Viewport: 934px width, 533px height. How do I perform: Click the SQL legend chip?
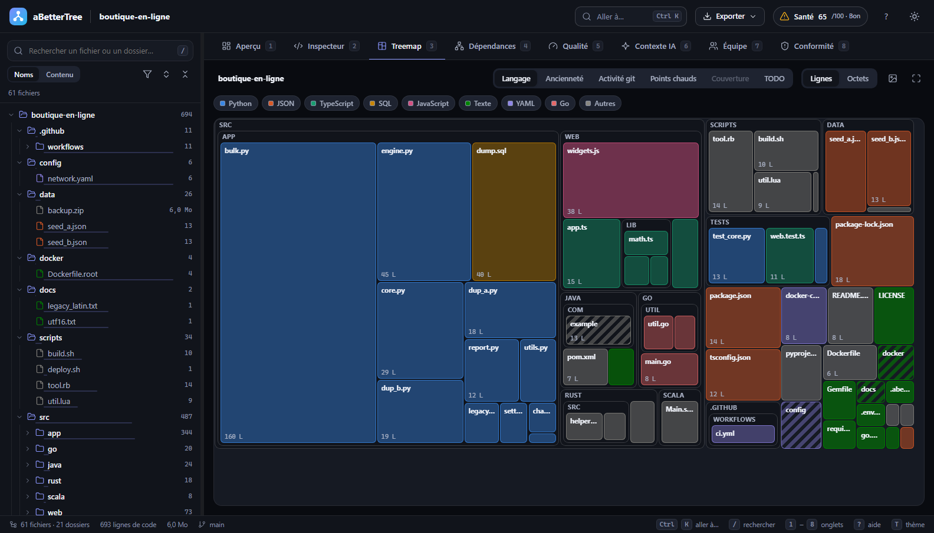click(x=380, y=104)
